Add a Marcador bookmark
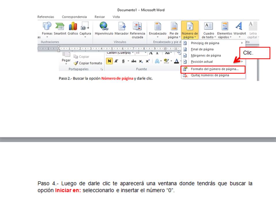The height and width of the screenshot is (207, 276). point(122,29)
